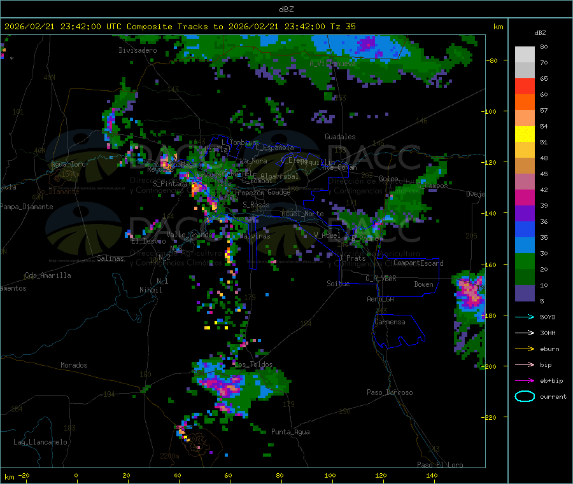Image resolution: width=573 pixels, height=484 pixels.
Task: Select the gray 65–70 dBZ swatch
Action: coord(525,71)
